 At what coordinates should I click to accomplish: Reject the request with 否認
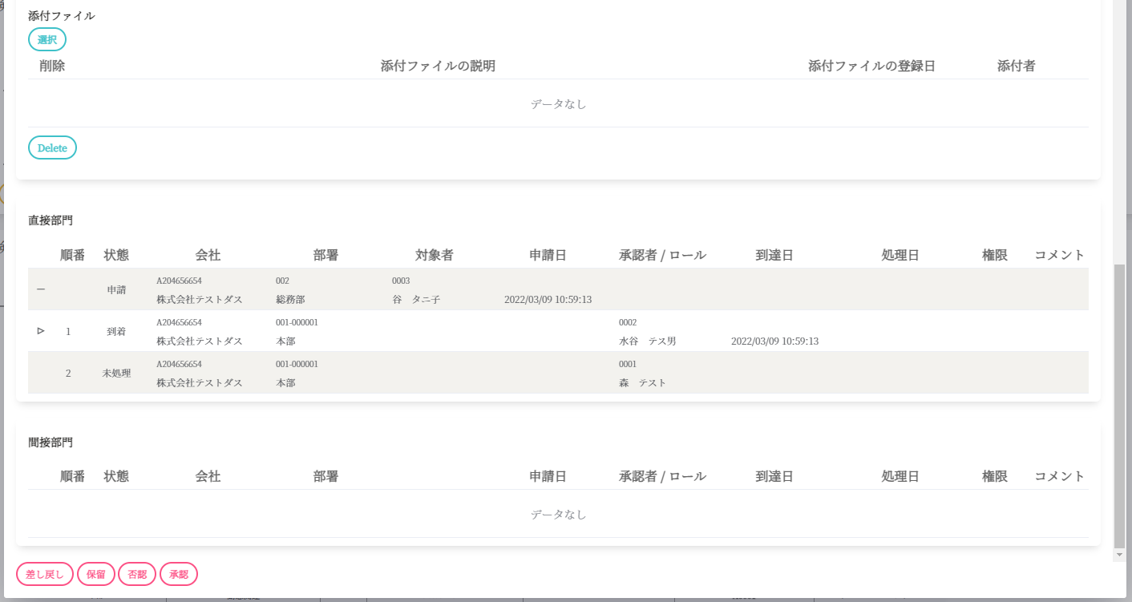click(137, 574)
